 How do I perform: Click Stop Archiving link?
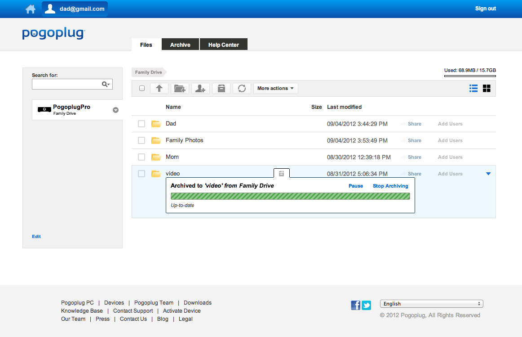click(390, 186)
